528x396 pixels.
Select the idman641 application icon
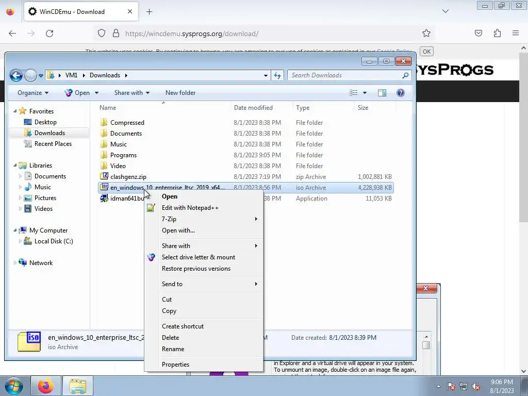coord(104,198)
